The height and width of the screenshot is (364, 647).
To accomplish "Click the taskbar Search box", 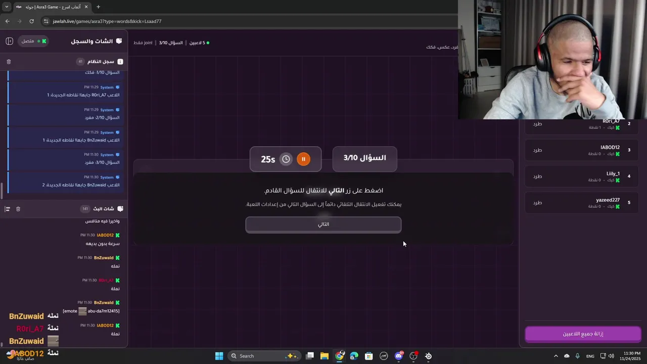I will tap(264, 356).
